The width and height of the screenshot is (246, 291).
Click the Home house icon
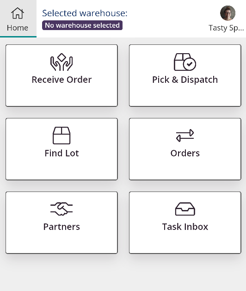pos(18,13)
